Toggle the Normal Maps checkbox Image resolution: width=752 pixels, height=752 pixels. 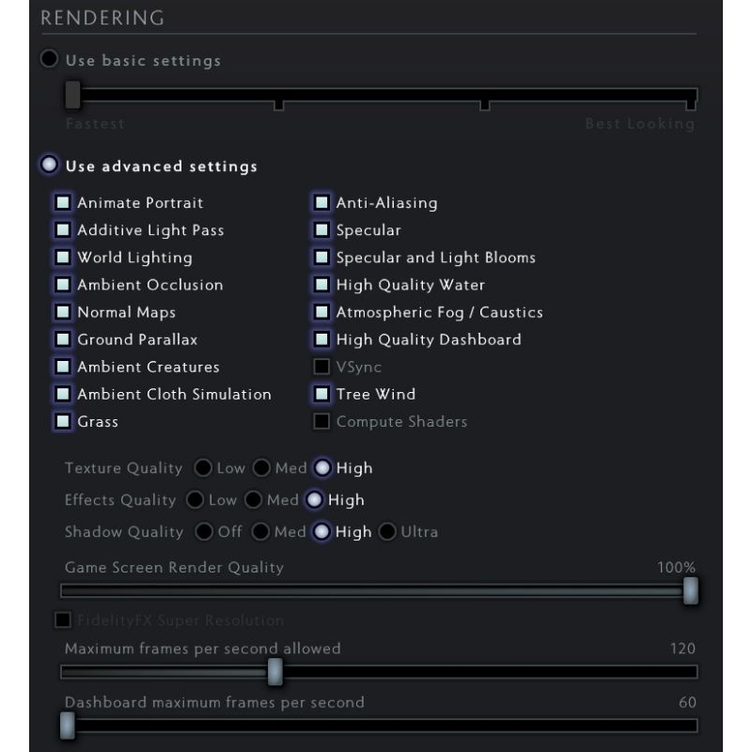[63, 311]
